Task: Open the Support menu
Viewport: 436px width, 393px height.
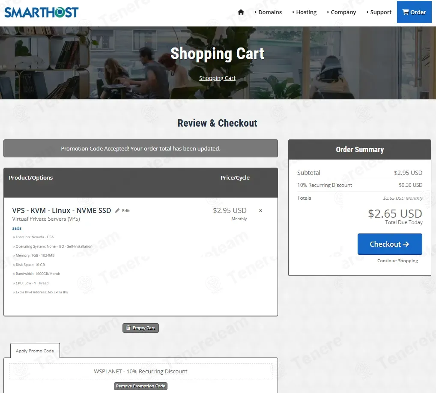Action: tap(379, 12)
